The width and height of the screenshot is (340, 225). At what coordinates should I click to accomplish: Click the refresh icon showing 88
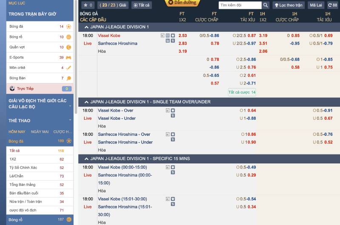(333, 5)
